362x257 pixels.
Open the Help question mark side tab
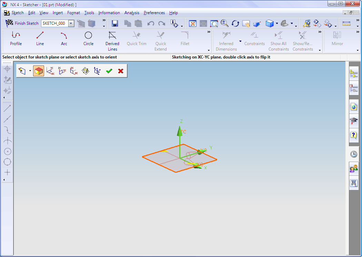tap(354, 136)
